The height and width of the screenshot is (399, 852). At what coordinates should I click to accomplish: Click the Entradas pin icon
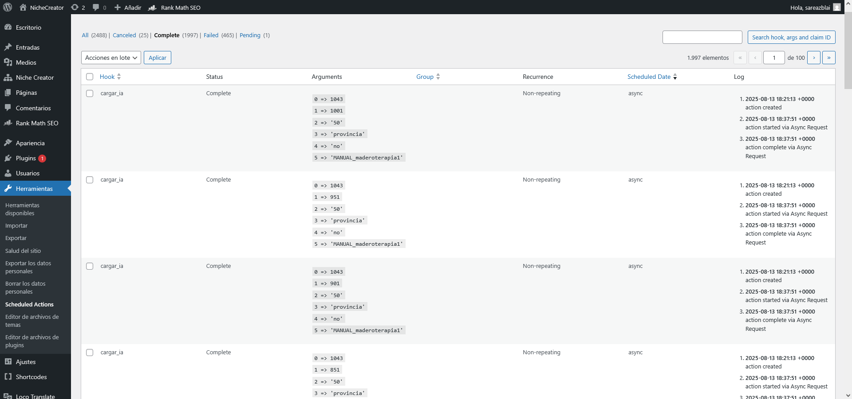point(8,47)
